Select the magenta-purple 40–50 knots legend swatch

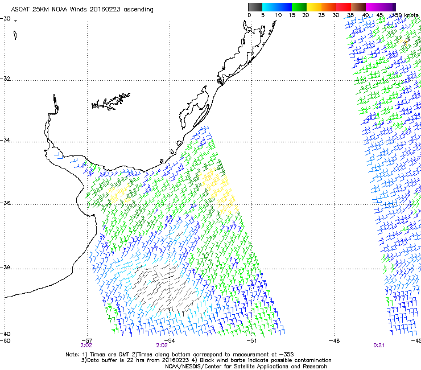(381, 7)
